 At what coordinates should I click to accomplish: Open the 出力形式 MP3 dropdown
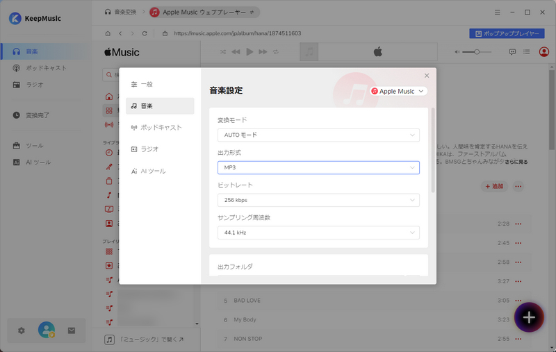[x=318, y=167]
